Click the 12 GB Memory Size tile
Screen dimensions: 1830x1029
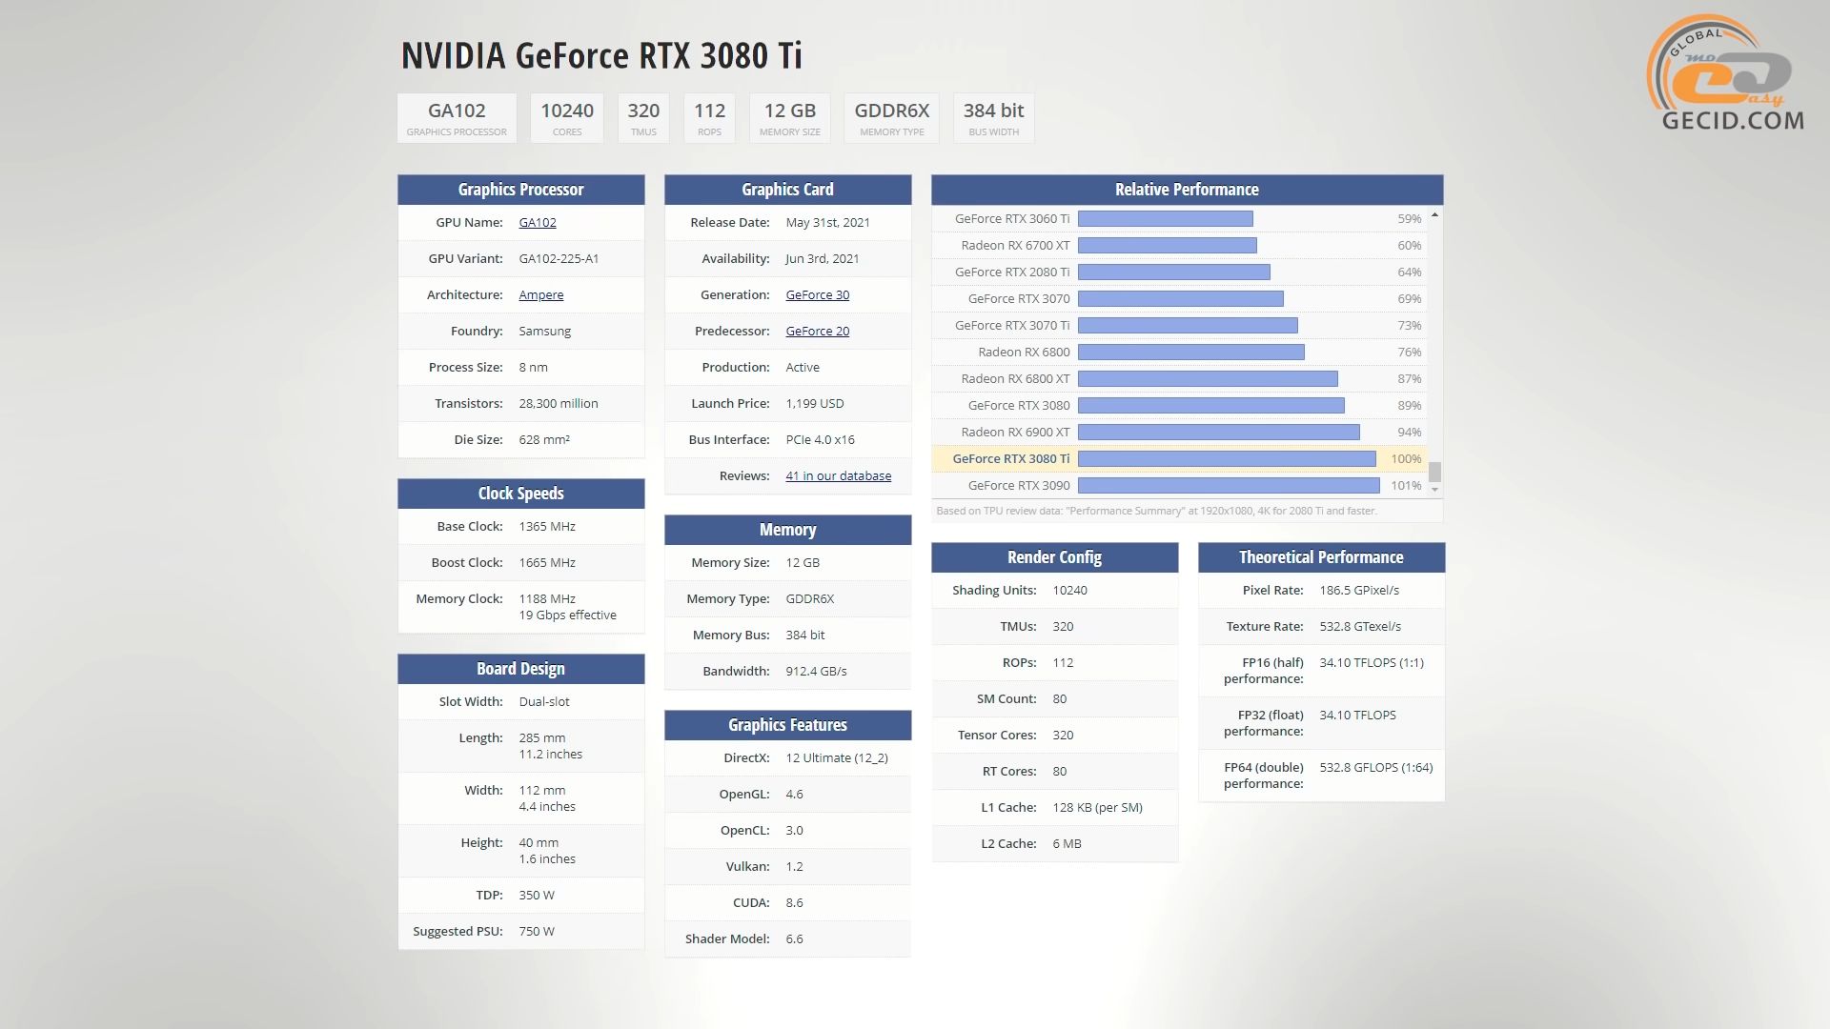click(789, 118)
